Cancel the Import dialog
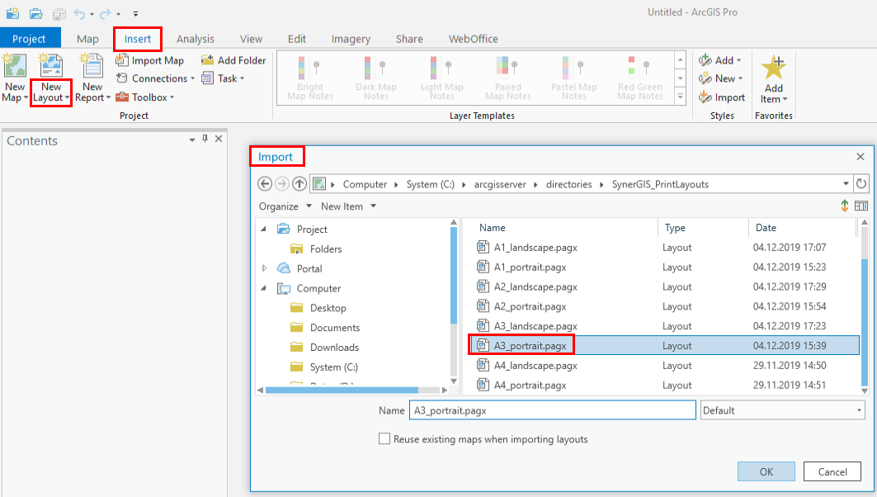This screenshot has width=877, height=497. point(832,471)
